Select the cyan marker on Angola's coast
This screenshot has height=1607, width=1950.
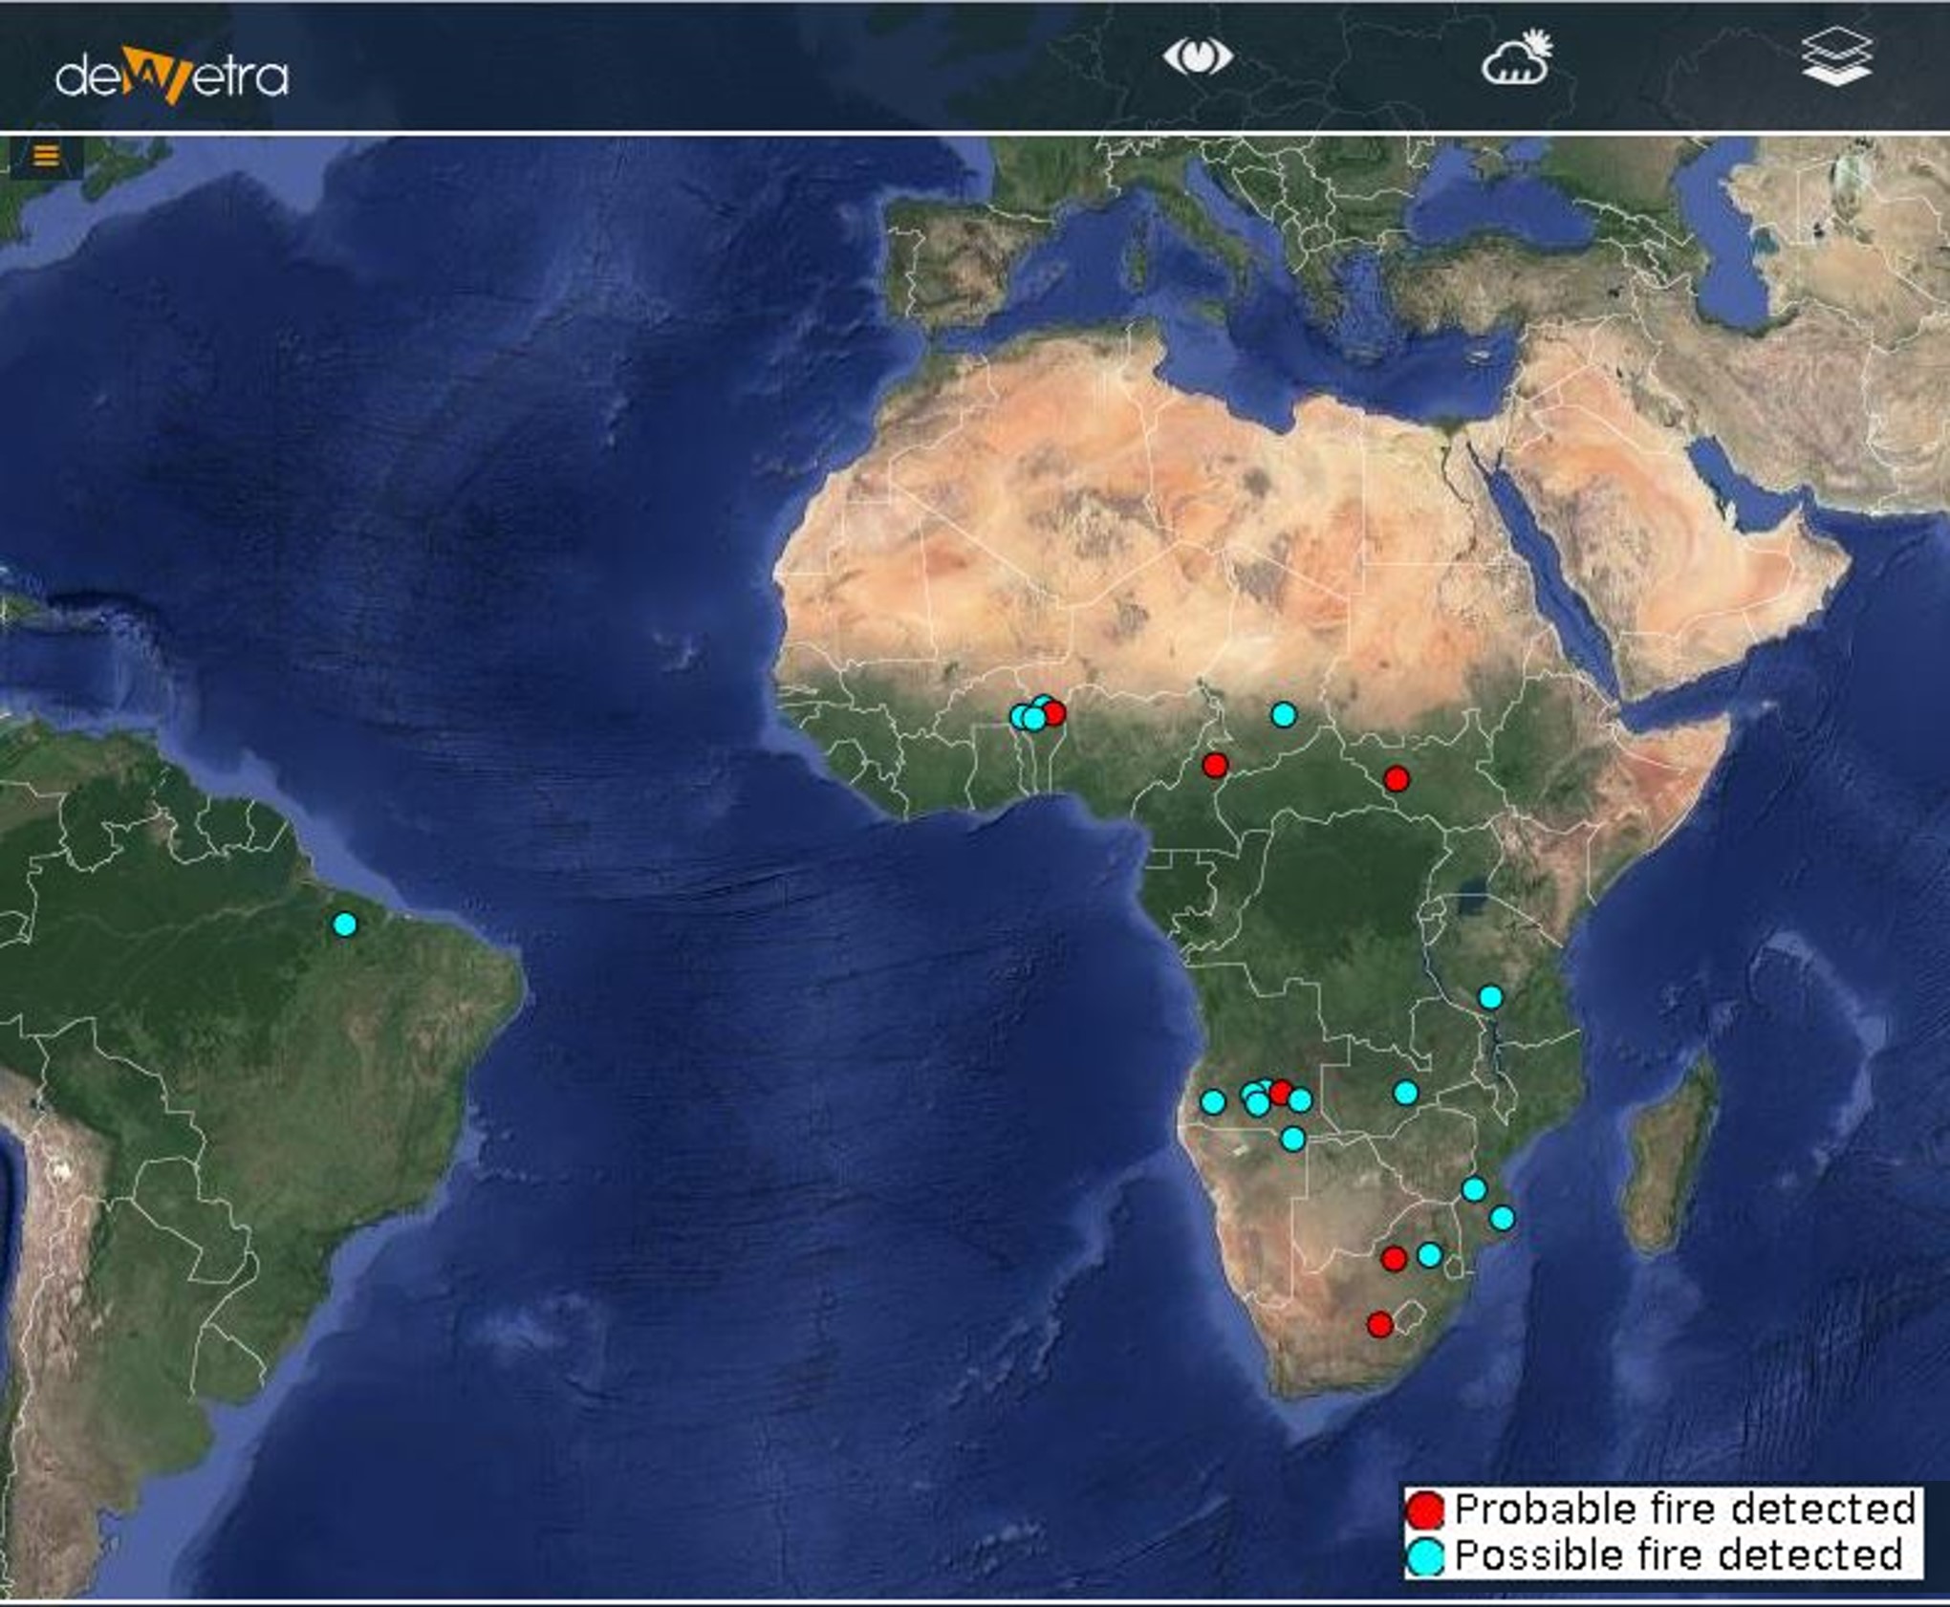point(1213,1102)
